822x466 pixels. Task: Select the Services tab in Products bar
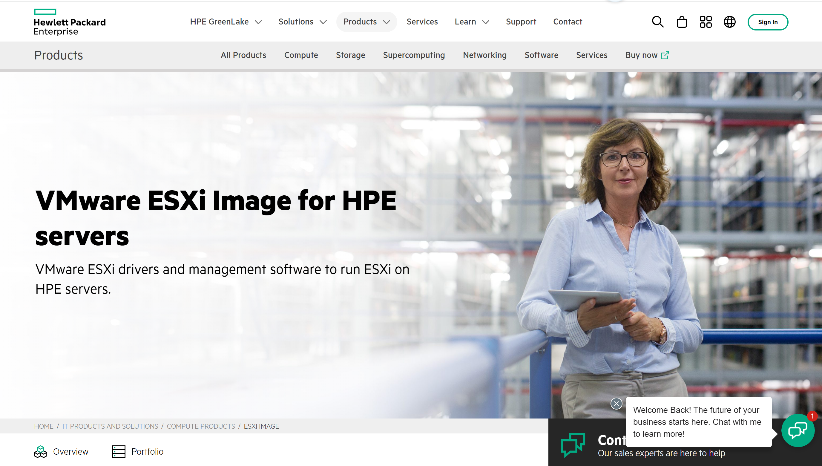tap(592, 55)
